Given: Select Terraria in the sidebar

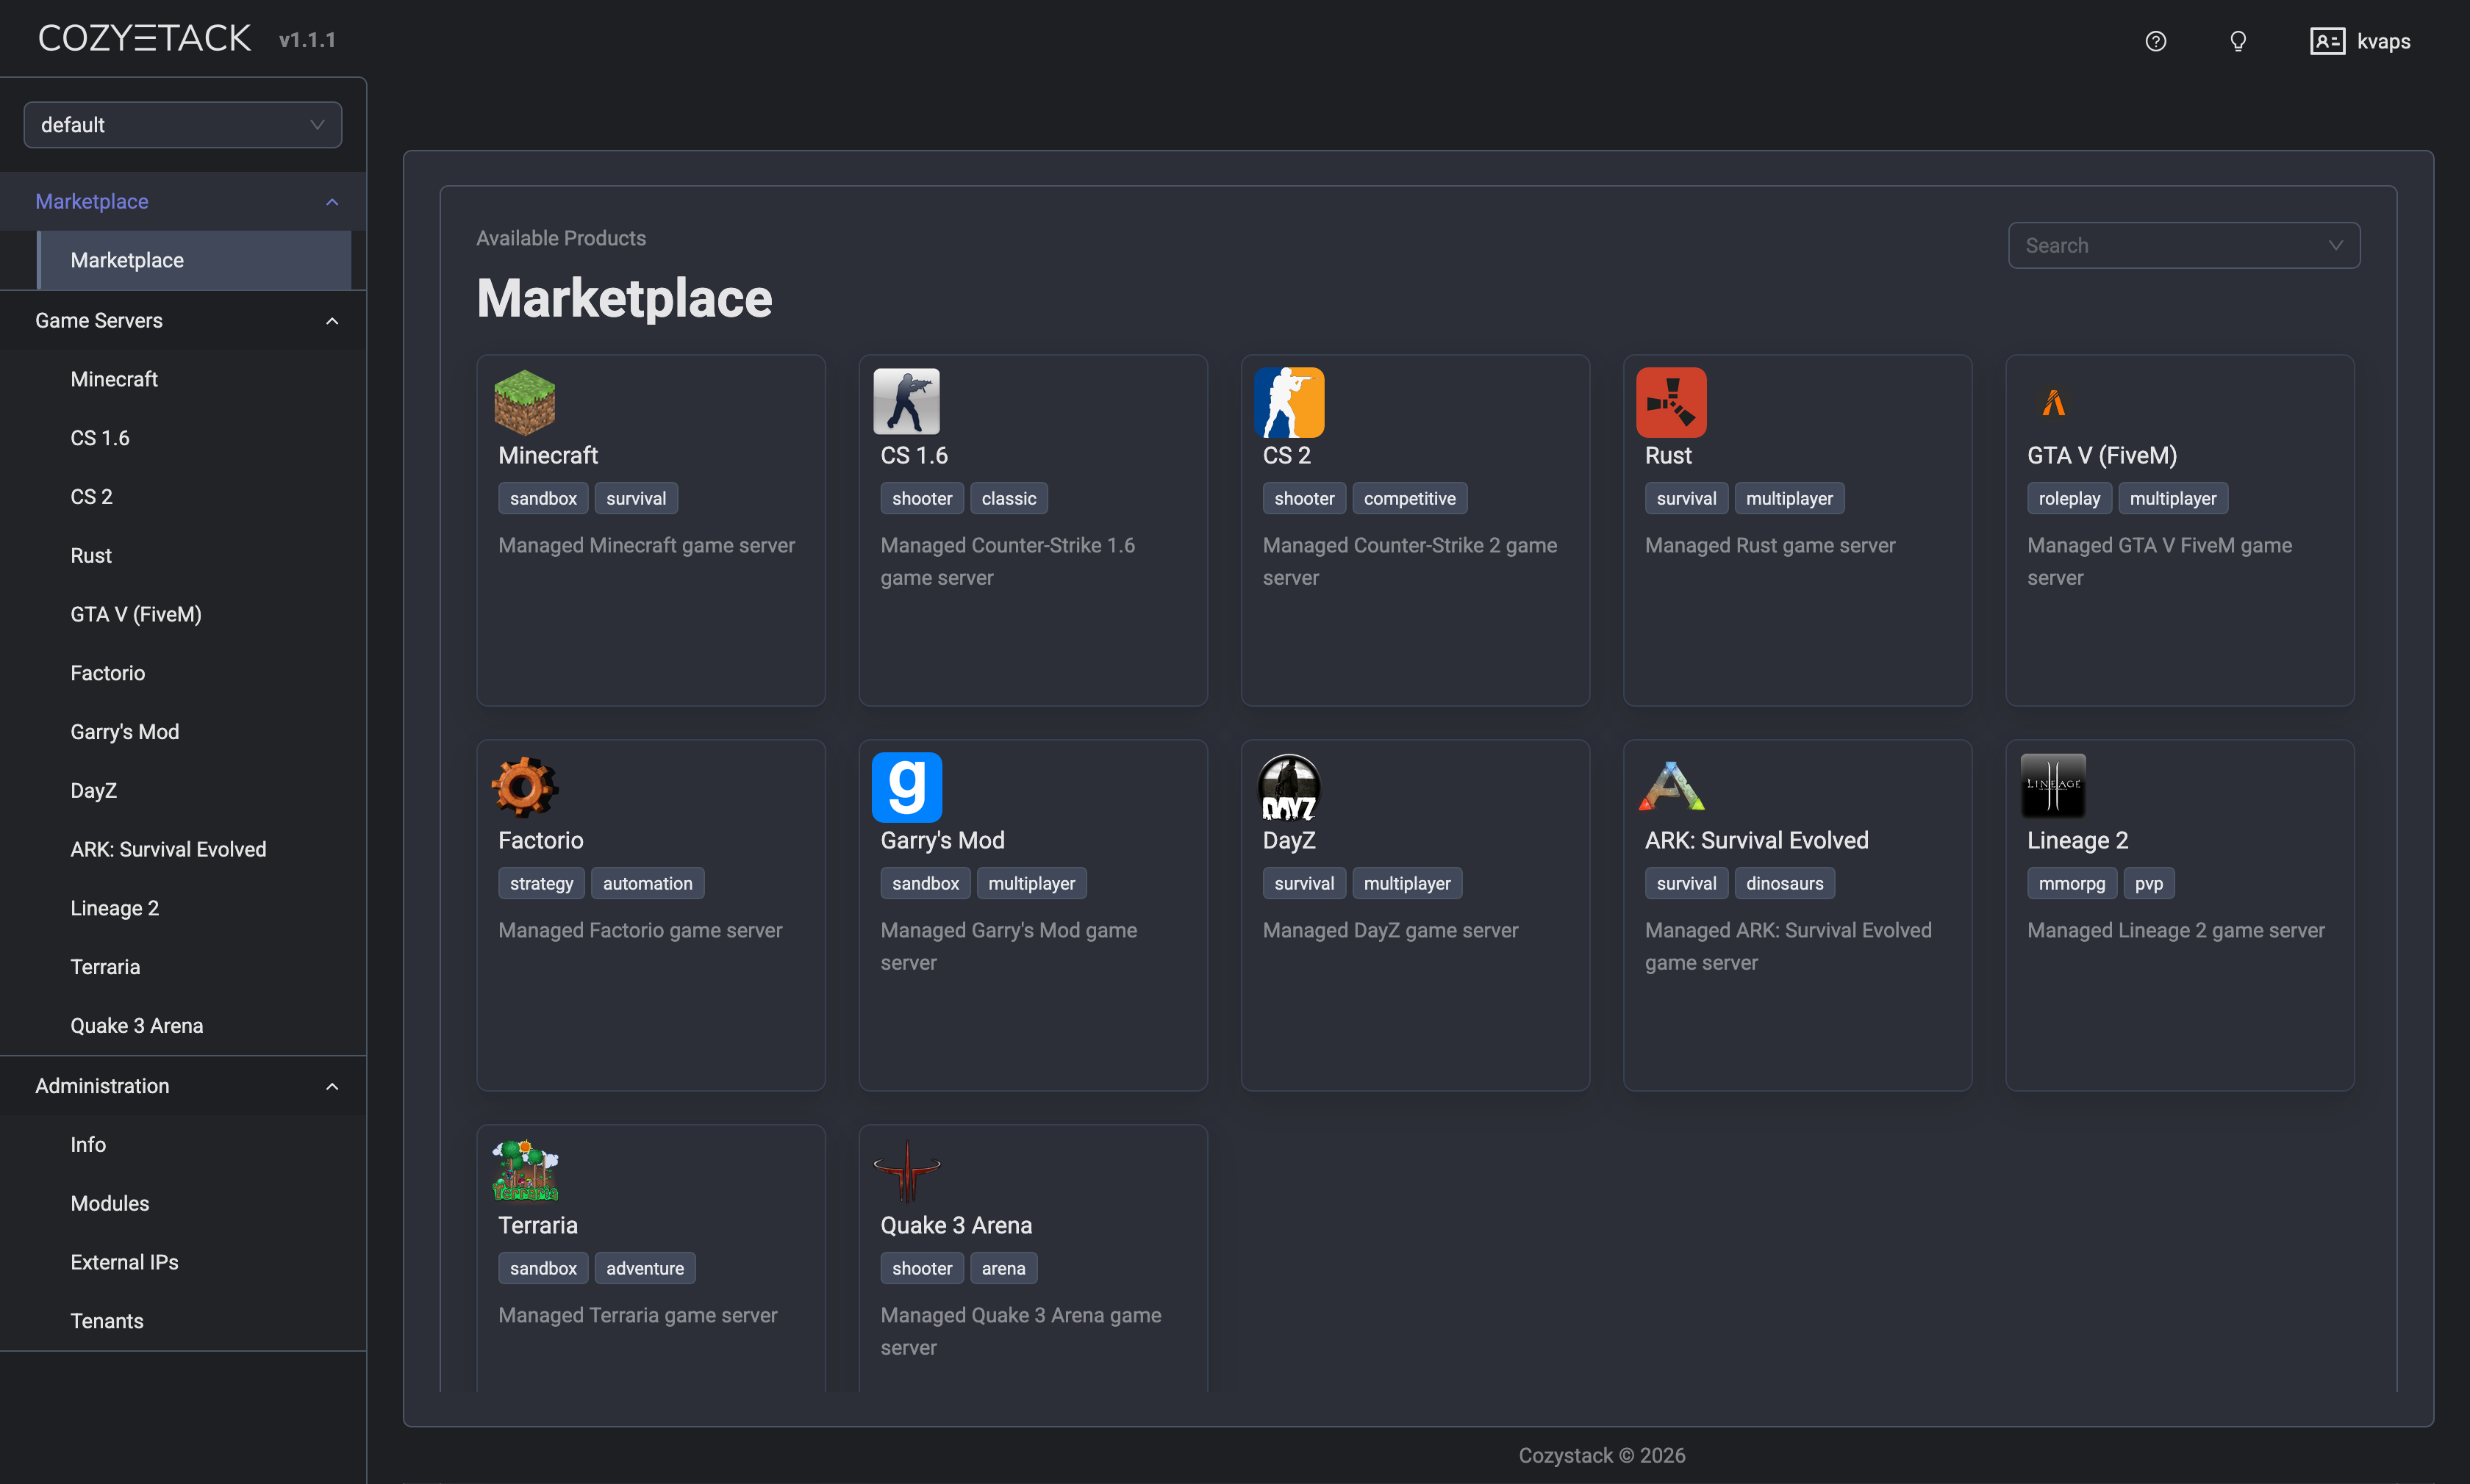Looking at the screenshot, I should 105,966.
